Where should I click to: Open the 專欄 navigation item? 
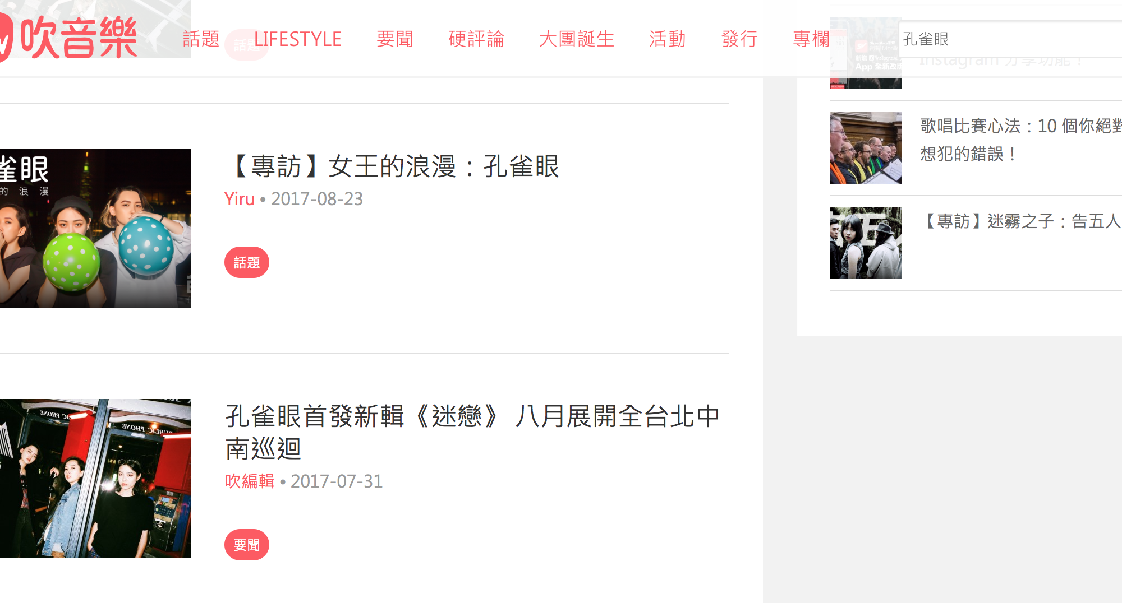811,39
